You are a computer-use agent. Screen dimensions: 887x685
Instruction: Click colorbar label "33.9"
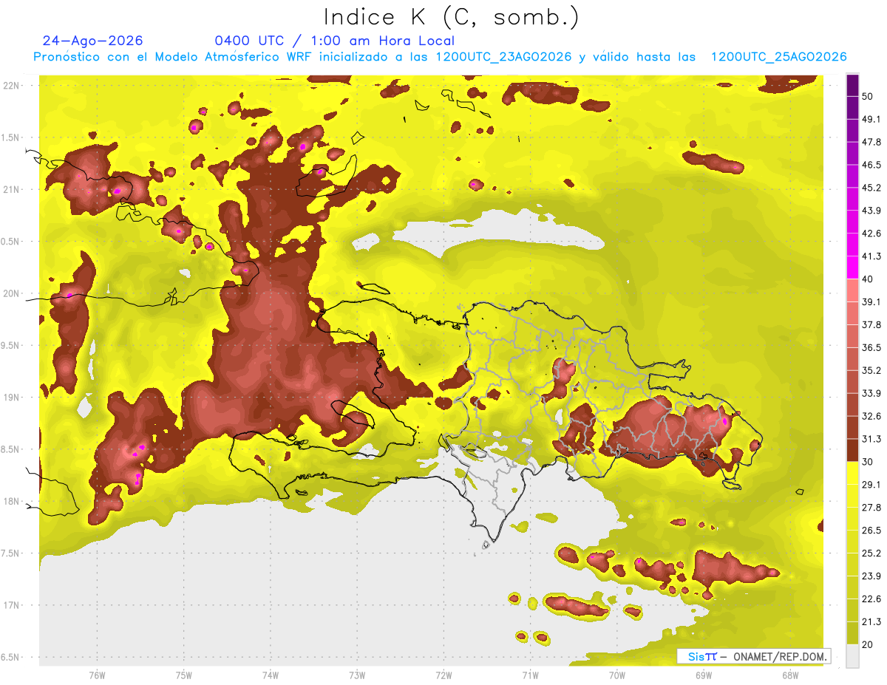[x=871, y=393]
